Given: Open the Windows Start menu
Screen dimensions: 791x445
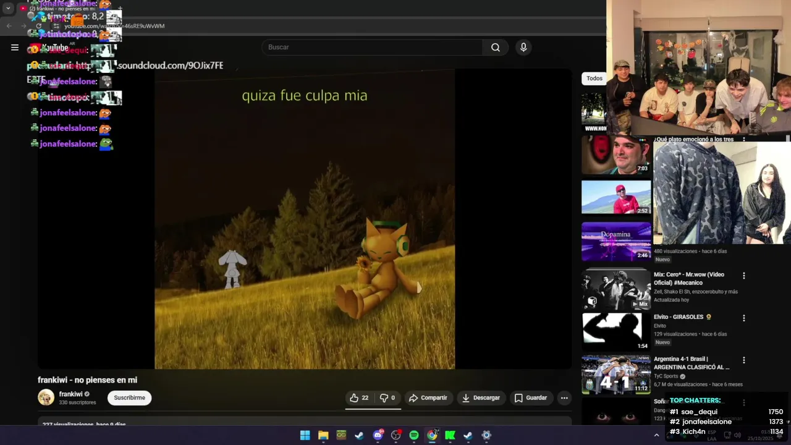Looking at the screenshot, I should tap(305, 435).
